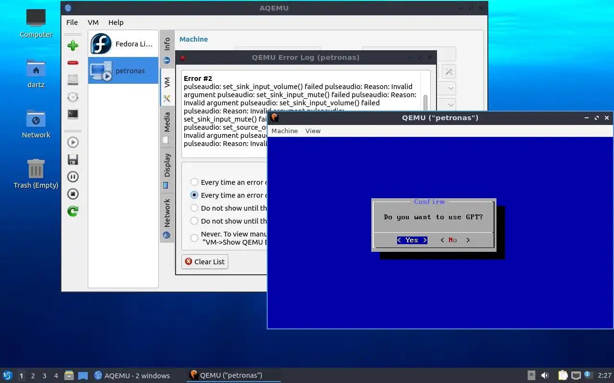
Task: Click the floppy Save VM state icon
Action: (x=73, y=159)
